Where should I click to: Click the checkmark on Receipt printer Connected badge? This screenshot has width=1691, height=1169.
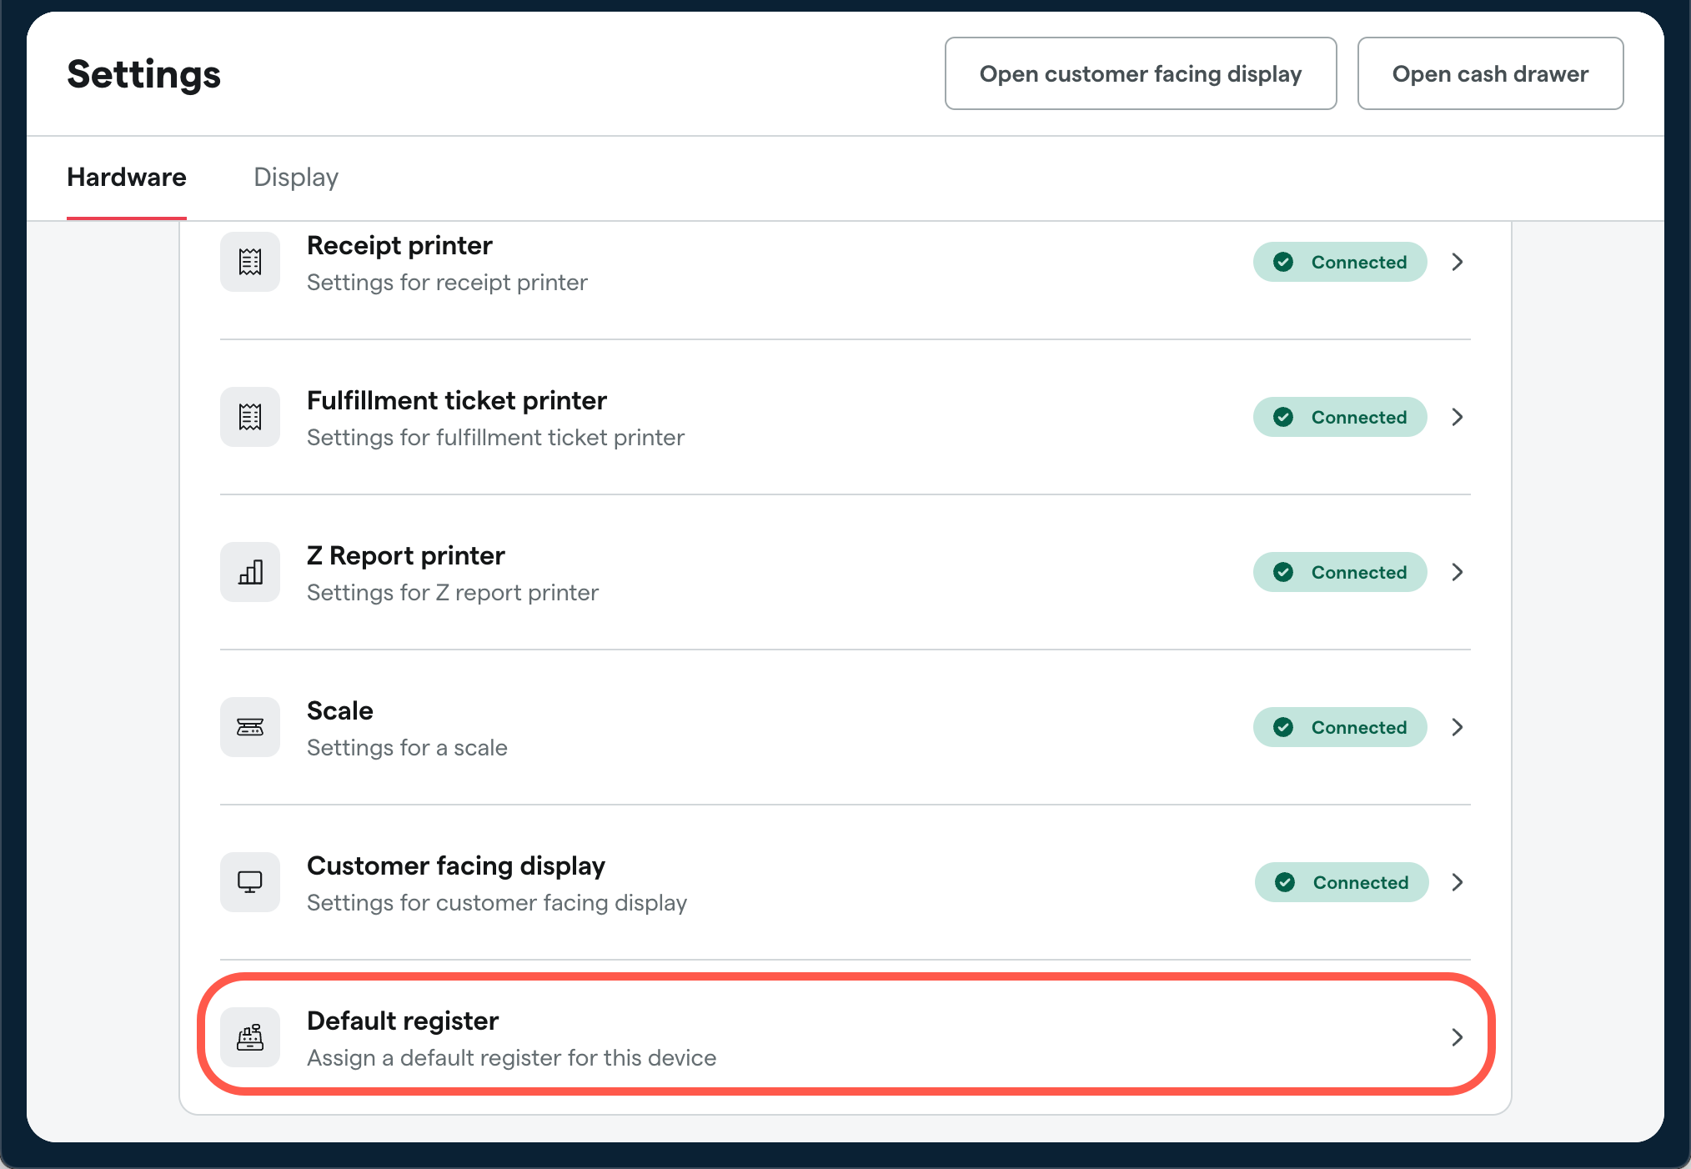(1283, 261)
